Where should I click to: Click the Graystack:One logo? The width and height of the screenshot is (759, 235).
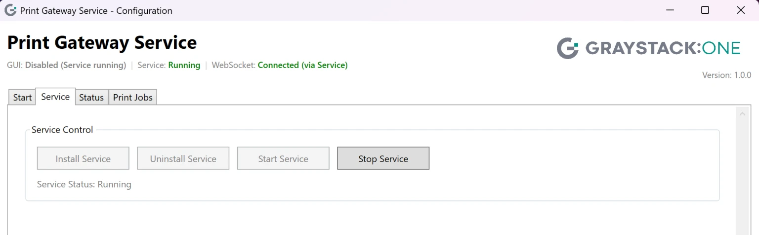tap(648, 48)
